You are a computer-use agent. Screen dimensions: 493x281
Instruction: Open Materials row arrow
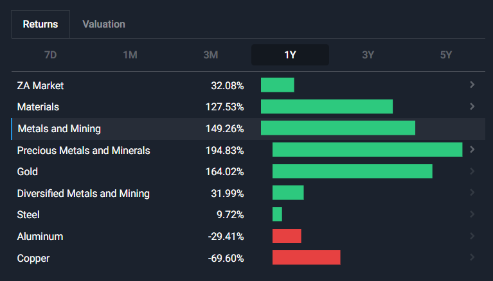(472, 106)
